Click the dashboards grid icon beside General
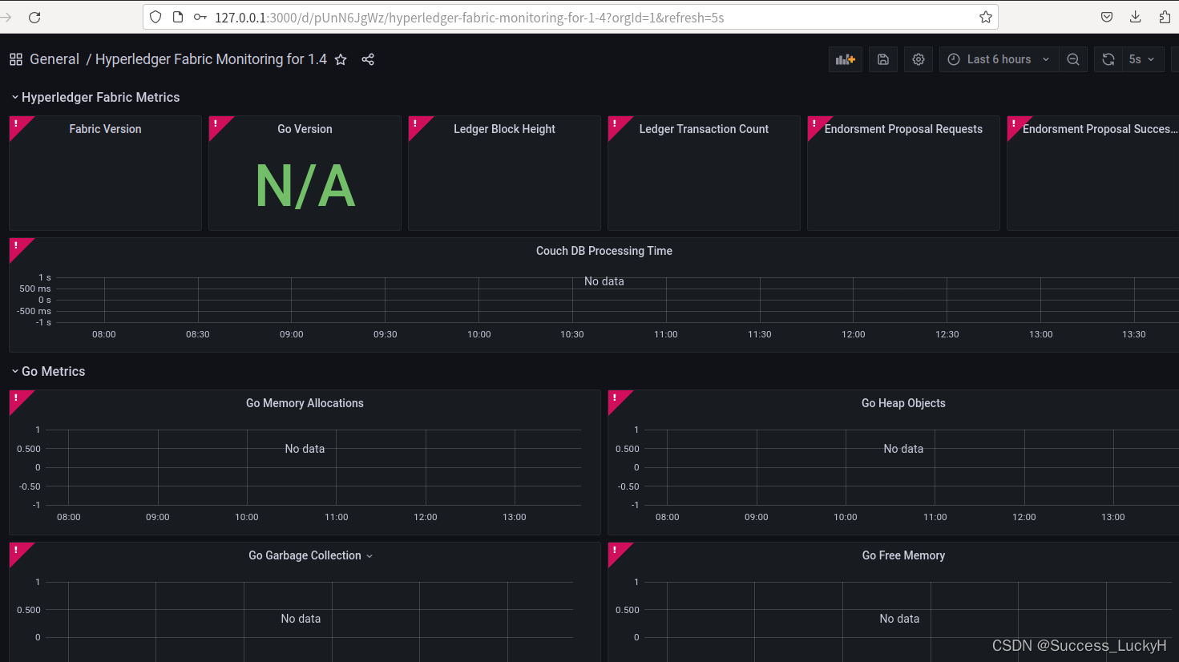The height and width of the screenshot is (662, 1179). (x=15, y=59)
